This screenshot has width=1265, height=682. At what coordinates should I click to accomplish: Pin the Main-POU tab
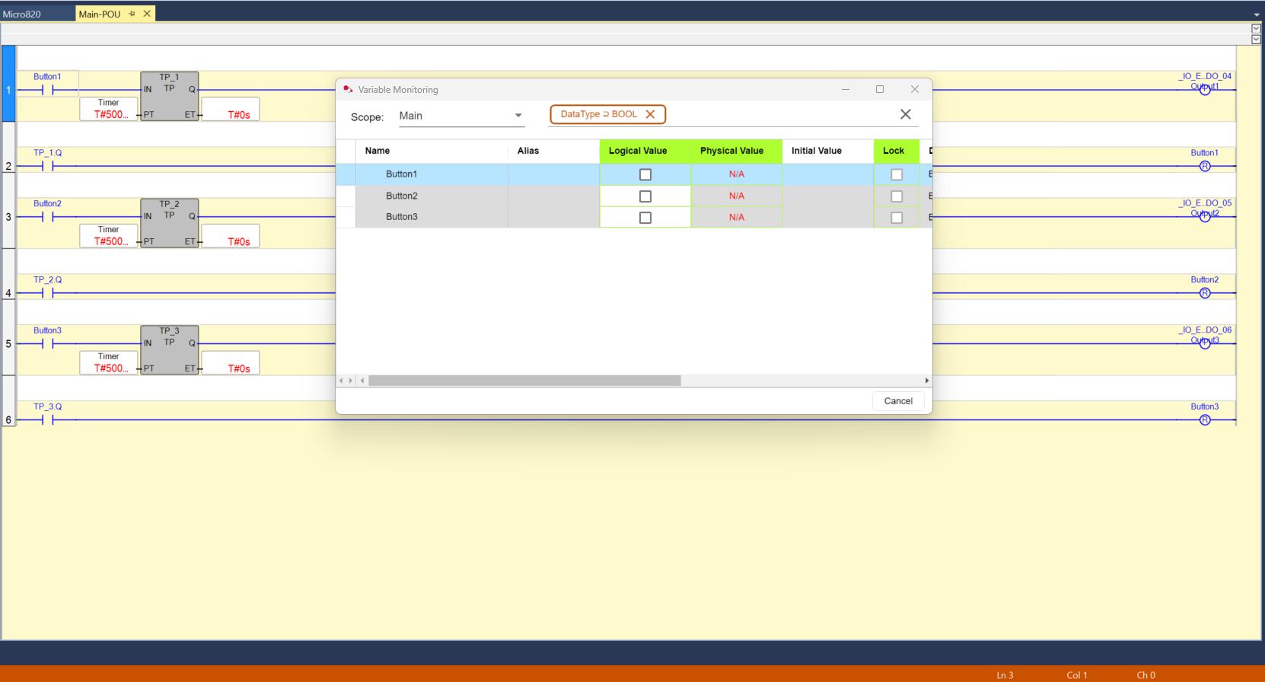(x=132, y=14)
